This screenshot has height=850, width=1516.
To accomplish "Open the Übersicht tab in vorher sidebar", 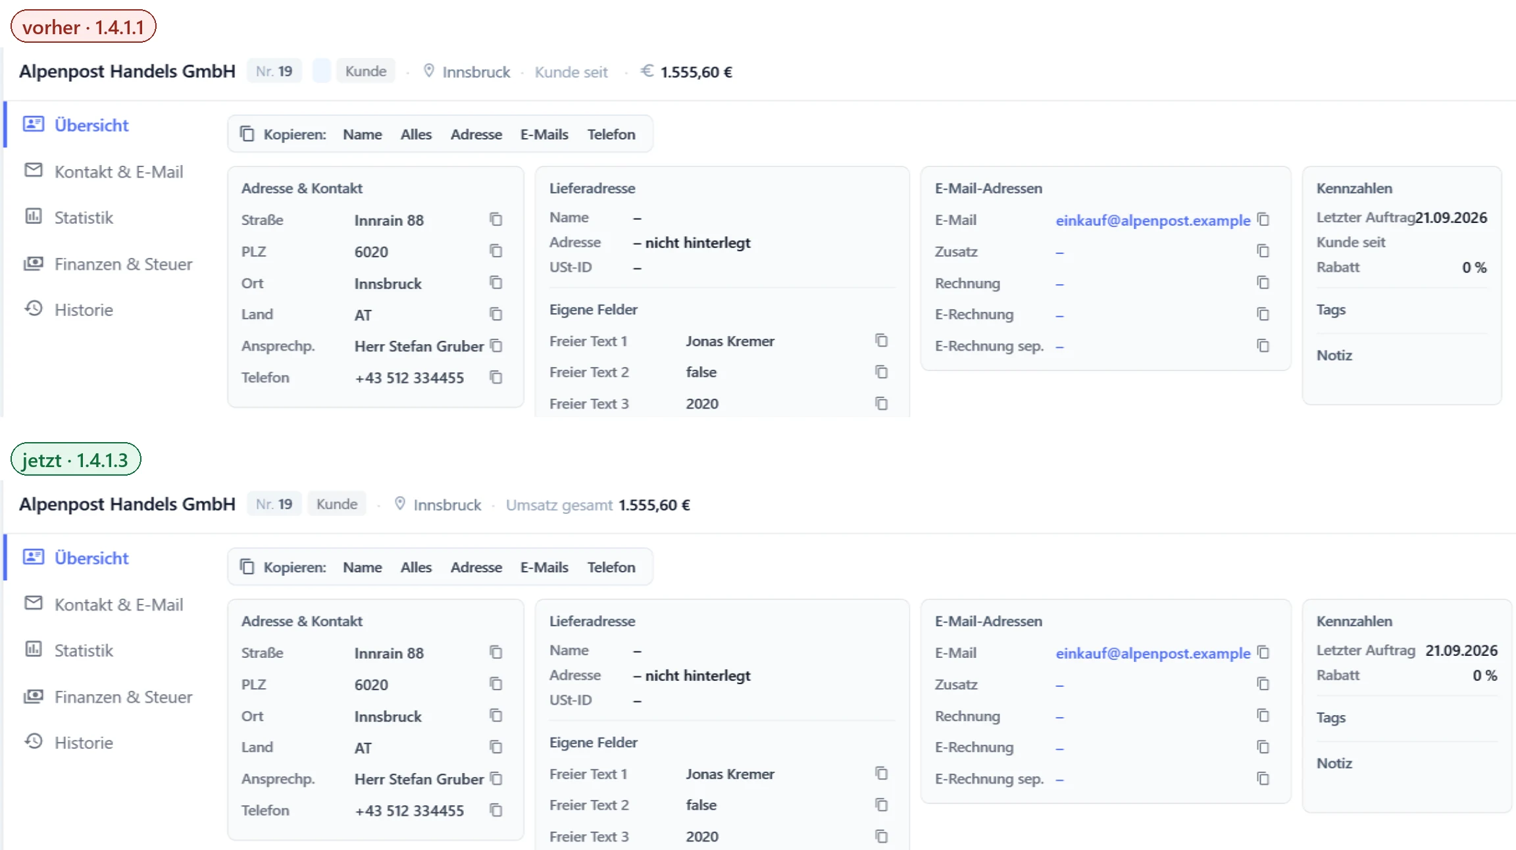I will click(x=91, y=125).
